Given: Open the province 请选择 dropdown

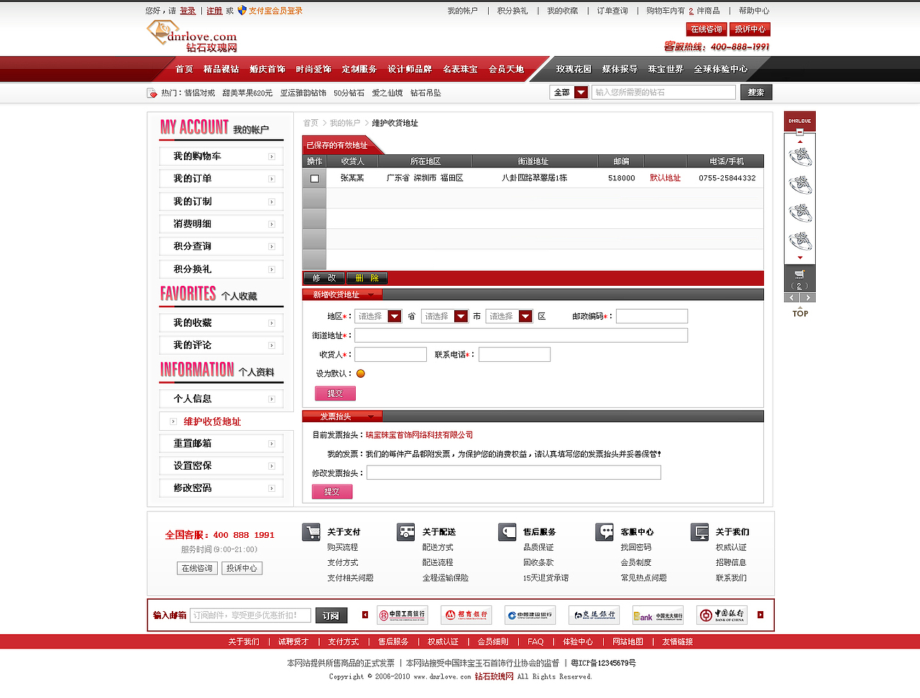Looking at the screenshot, I should point(378,316).
